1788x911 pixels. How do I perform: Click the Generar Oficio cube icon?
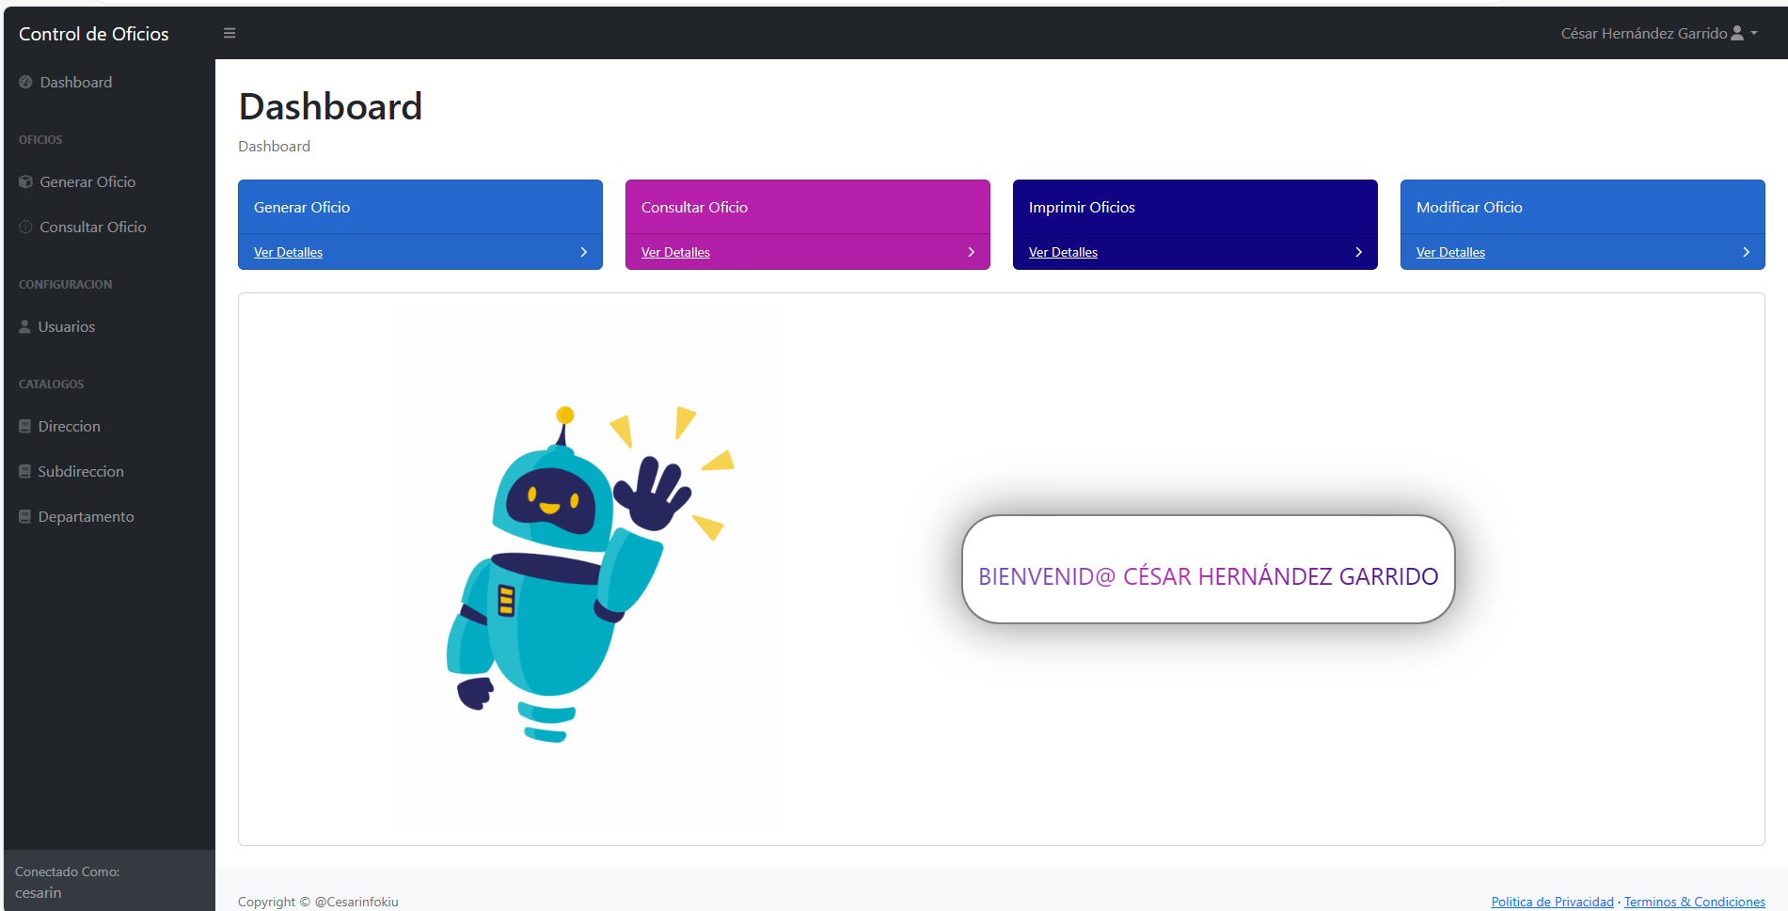tap(25, 182)
